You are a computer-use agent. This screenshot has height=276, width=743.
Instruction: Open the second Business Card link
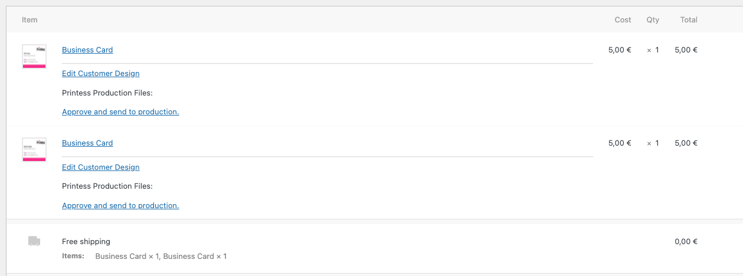pos(87,143)
